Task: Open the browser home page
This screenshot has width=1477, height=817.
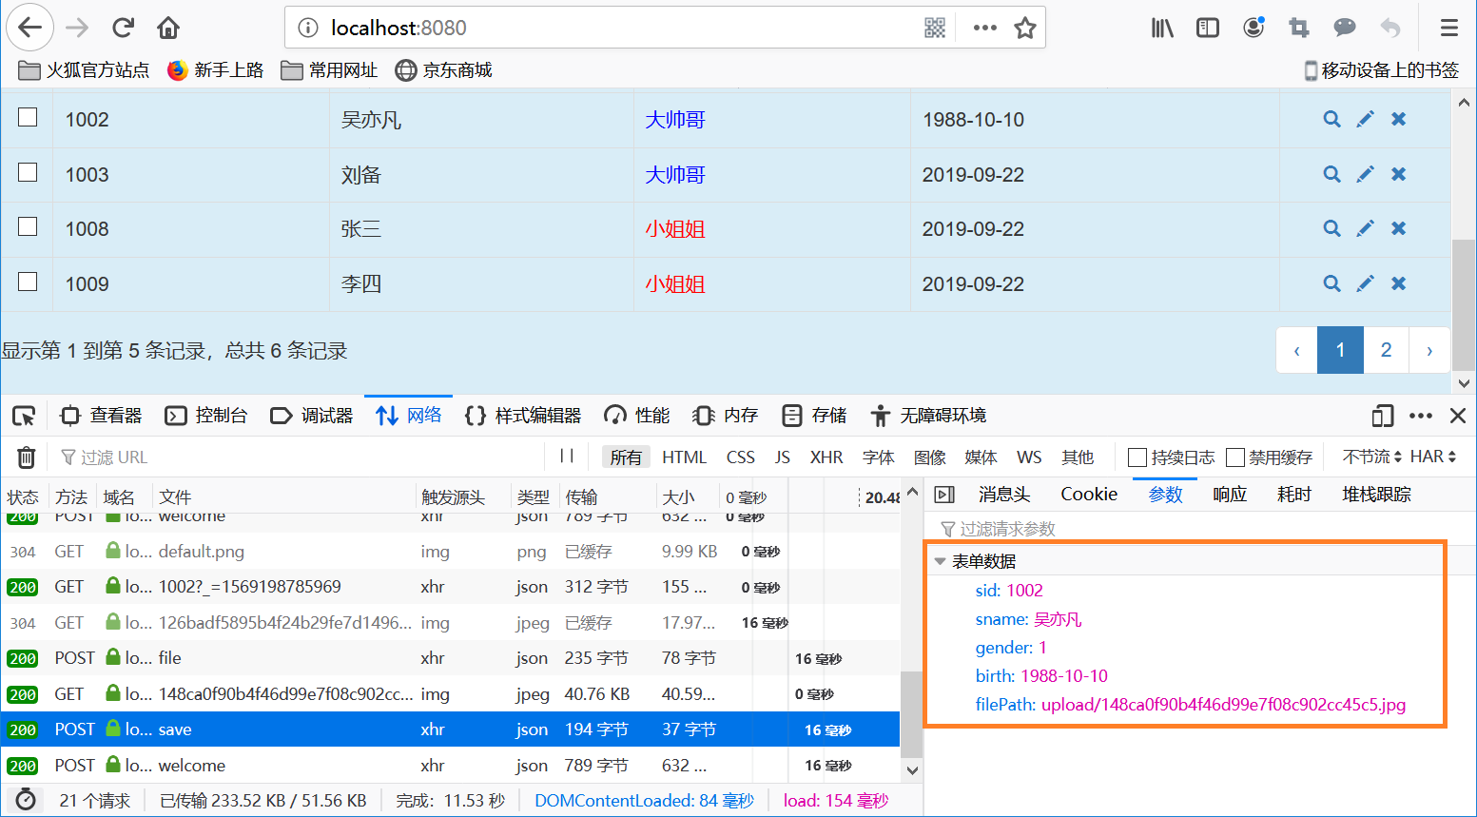Action: tap(168, 28)
